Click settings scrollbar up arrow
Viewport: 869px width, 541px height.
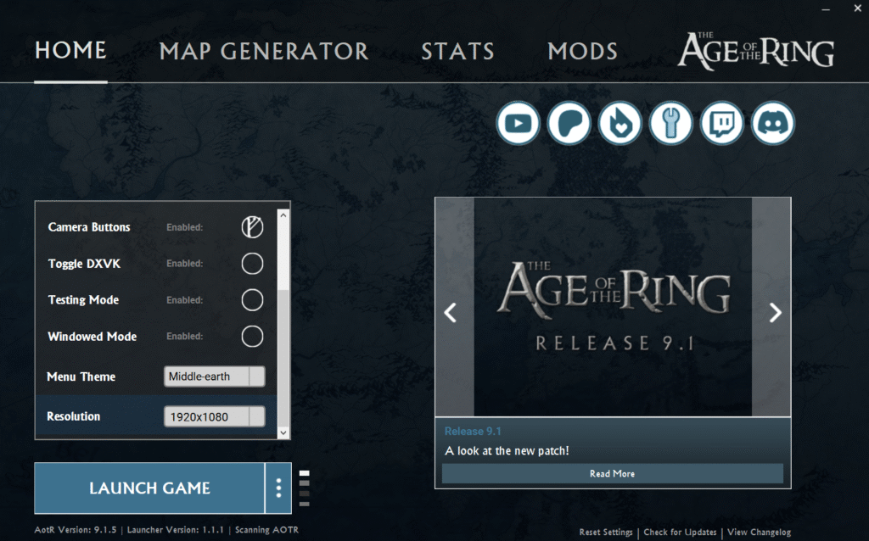(x=283, y=215)
